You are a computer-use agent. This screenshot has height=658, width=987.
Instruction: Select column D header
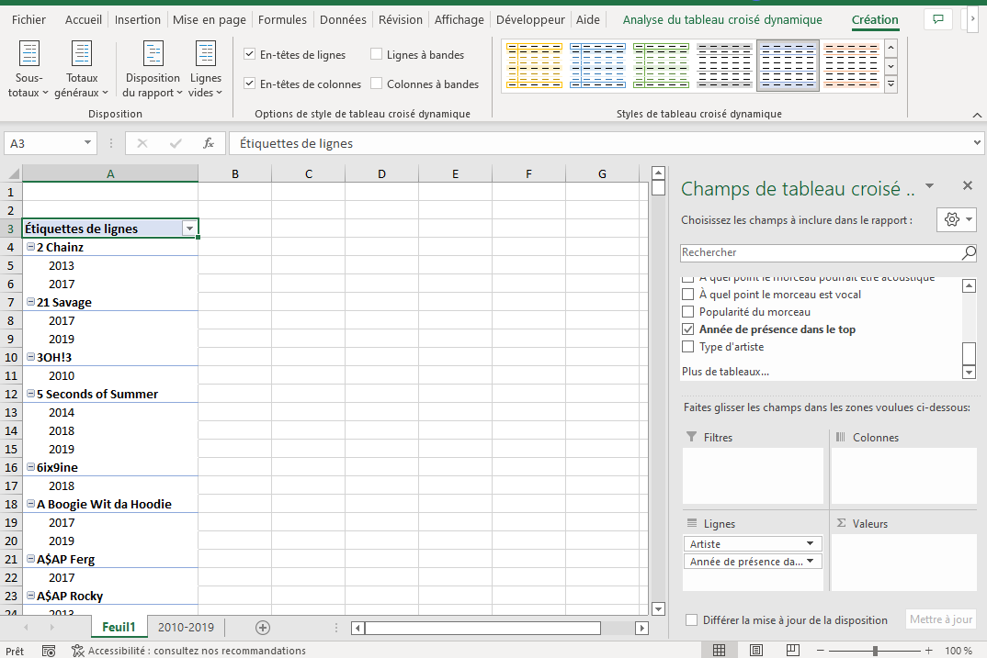click(x=381, y=173)
